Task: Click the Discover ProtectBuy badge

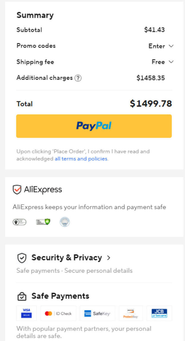Action: [x=131, y=313]
